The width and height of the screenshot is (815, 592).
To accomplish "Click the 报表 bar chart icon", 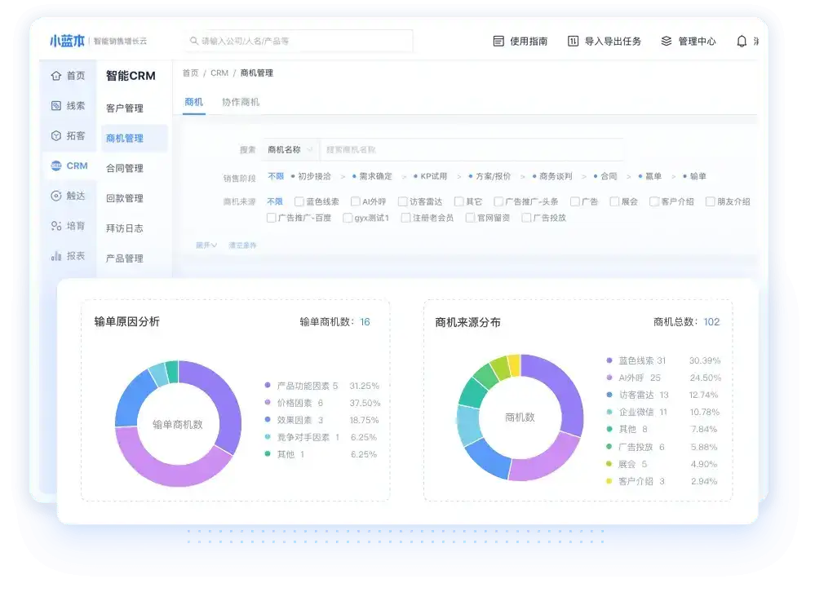I will click(56, 256).
